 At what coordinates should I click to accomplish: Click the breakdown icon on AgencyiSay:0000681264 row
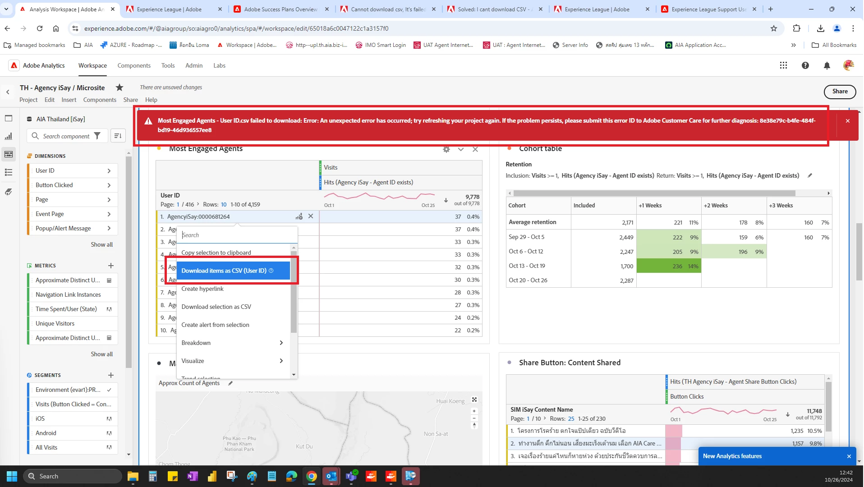tap(299, 216)
